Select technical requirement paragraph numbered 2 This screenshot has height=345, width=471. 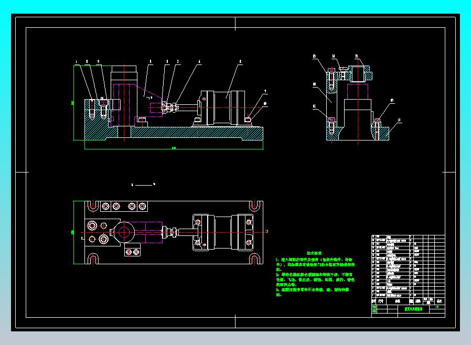[x=315, y=279]
